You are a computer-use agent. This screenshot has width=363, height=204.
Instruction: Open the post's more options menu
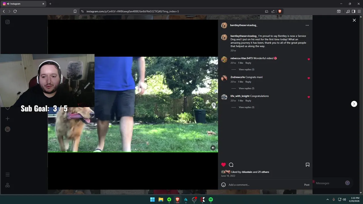click(307, 25)
